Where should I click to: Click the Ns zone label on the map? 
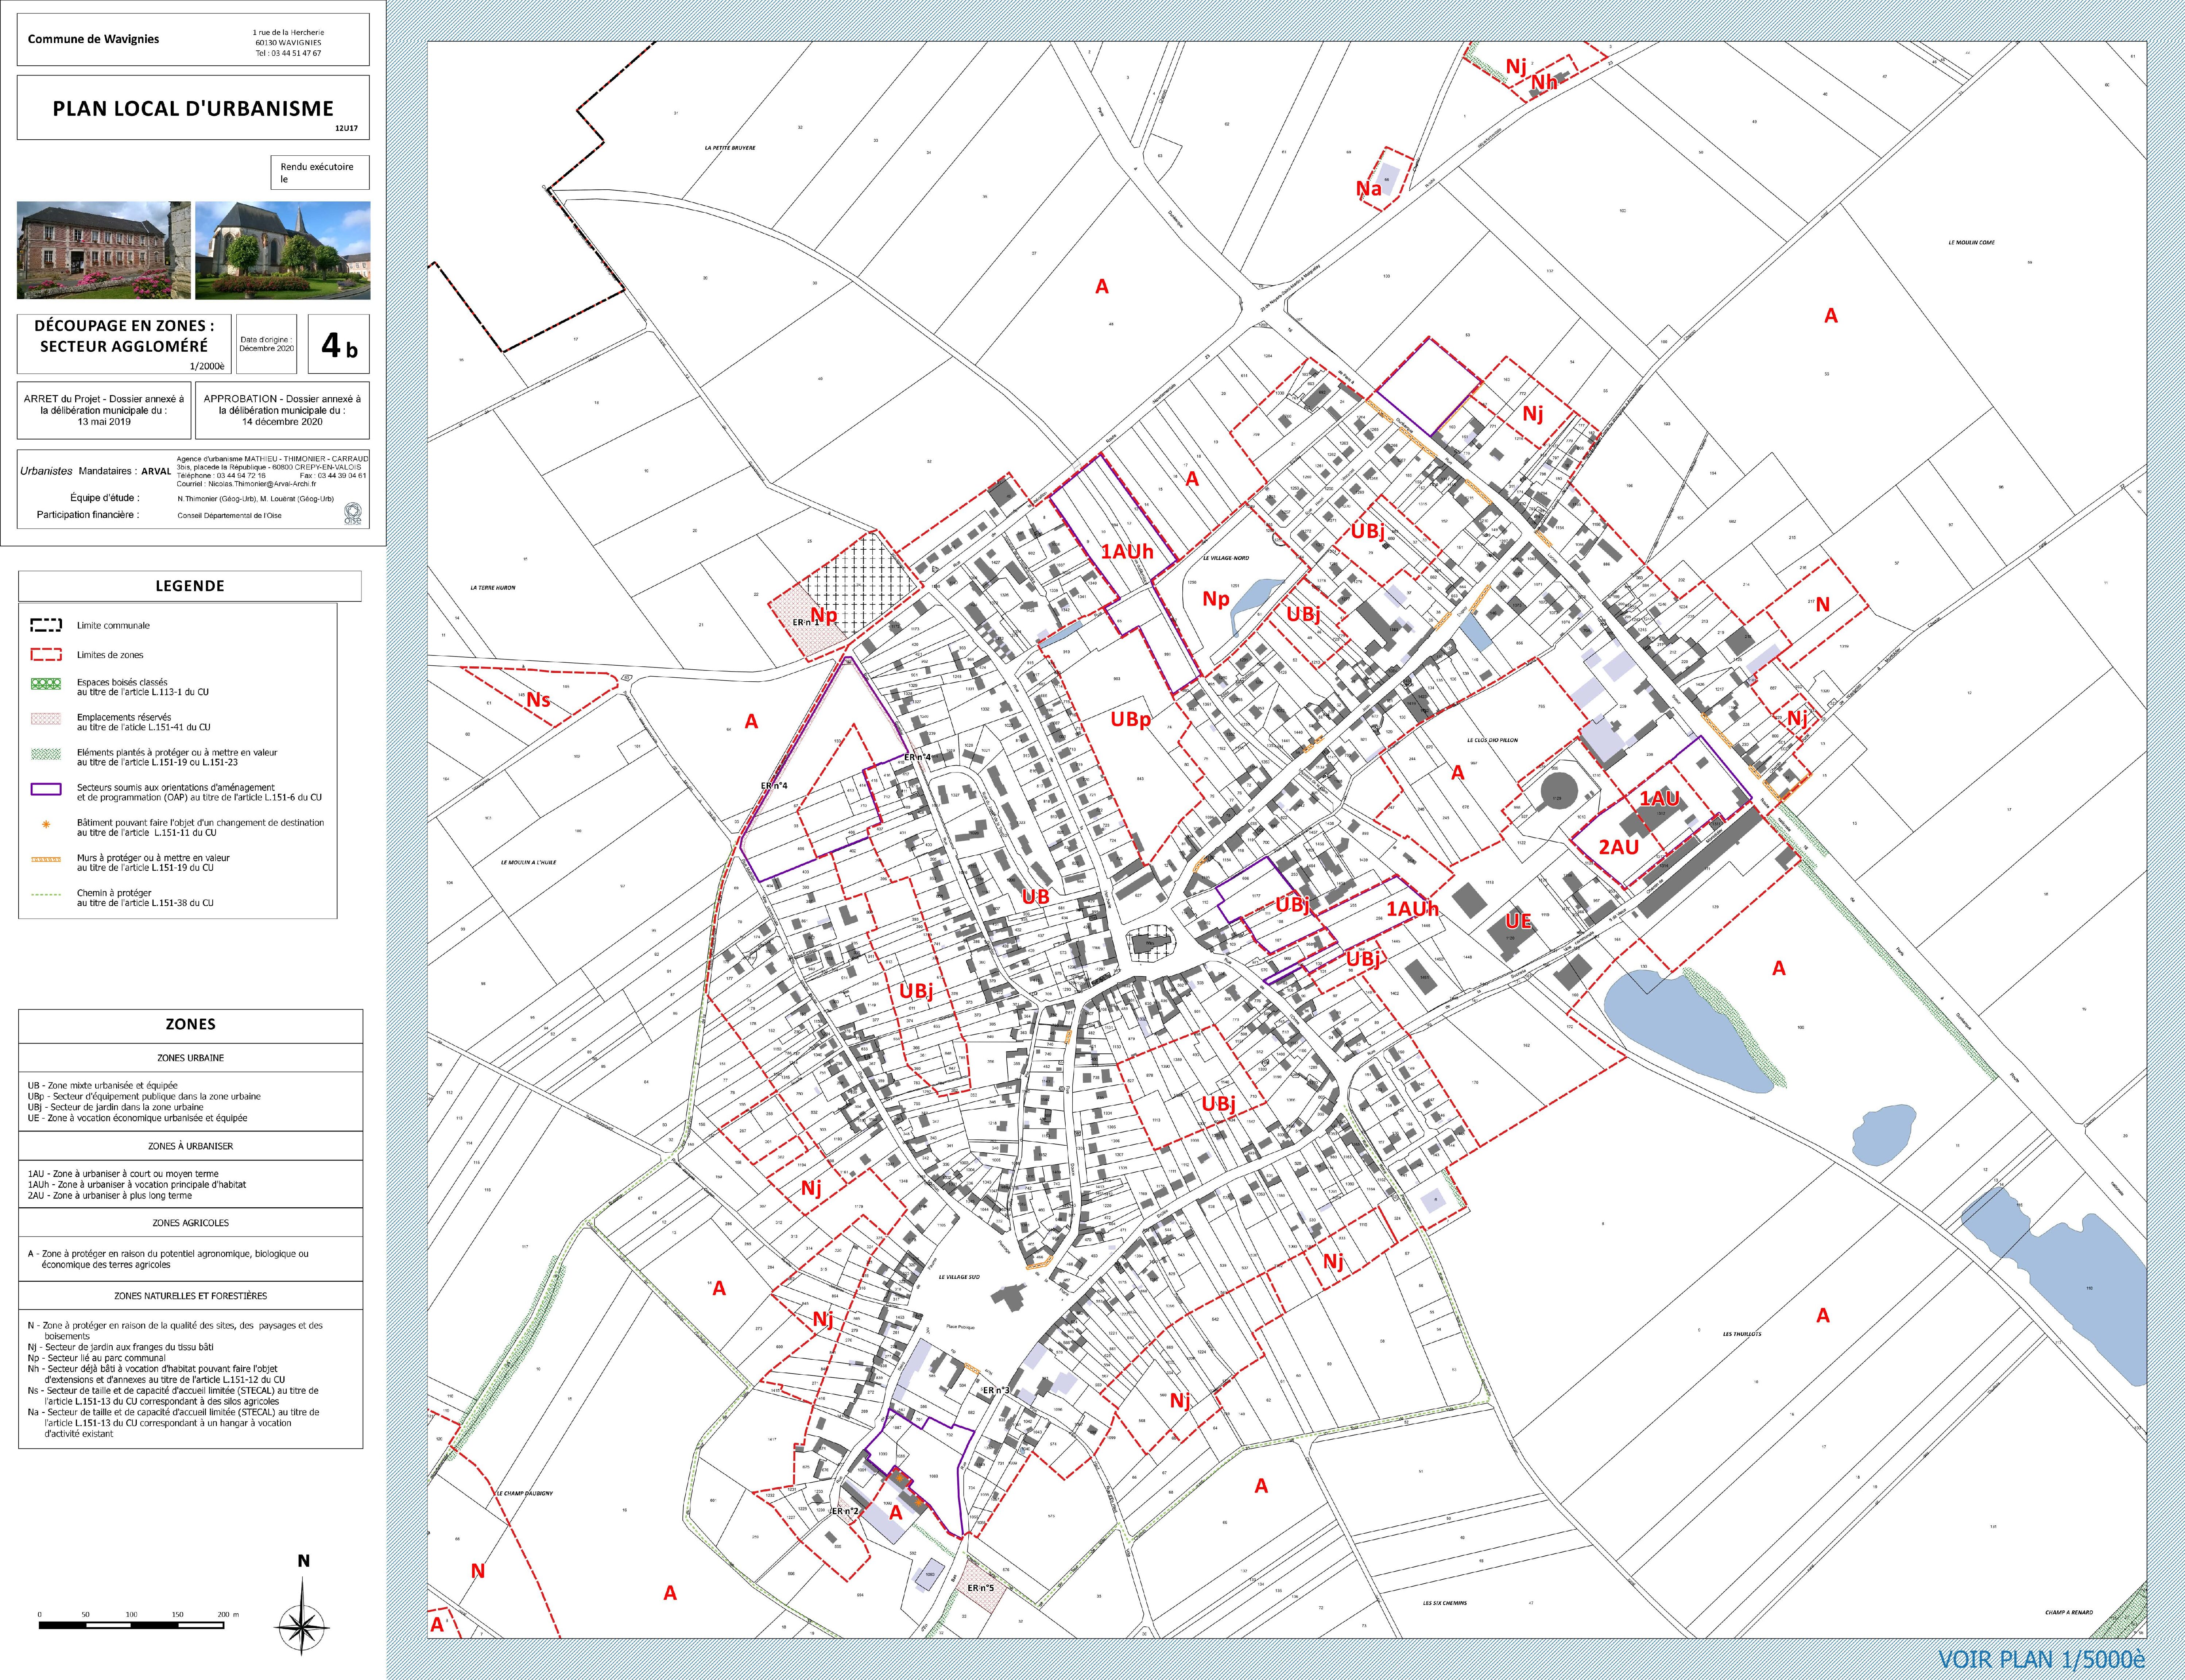point(538,700)
